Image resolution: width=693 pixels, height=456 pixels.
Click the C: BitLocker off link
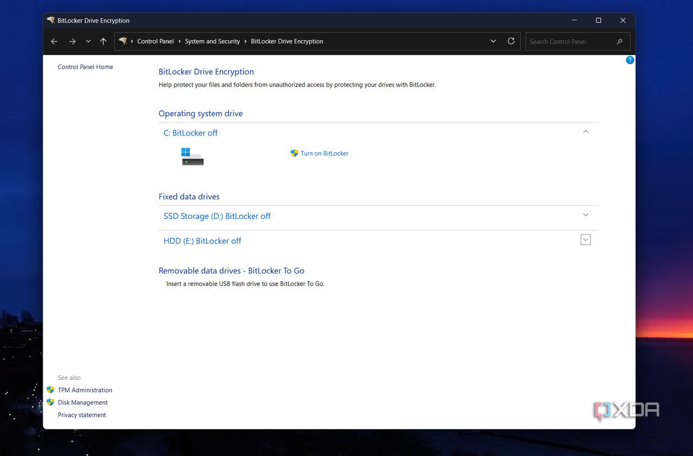click(190, 133)
